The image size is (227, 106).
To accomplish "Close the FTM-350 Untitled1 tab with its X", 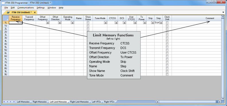I will (35, 12).
